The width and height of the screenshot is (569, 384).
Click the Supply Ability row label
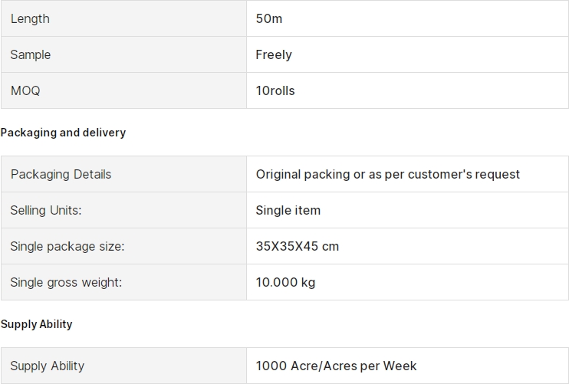click(x=47, y=366)
